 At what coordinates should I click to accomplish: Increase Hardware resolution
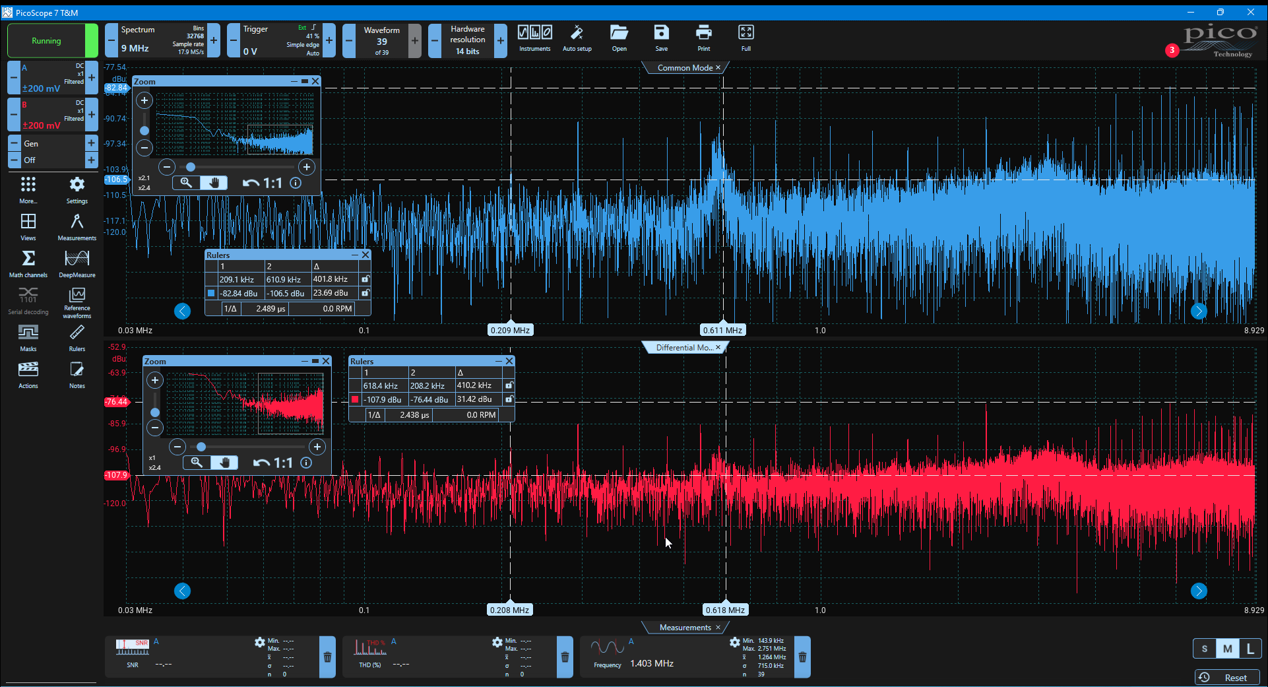point(501,41)
